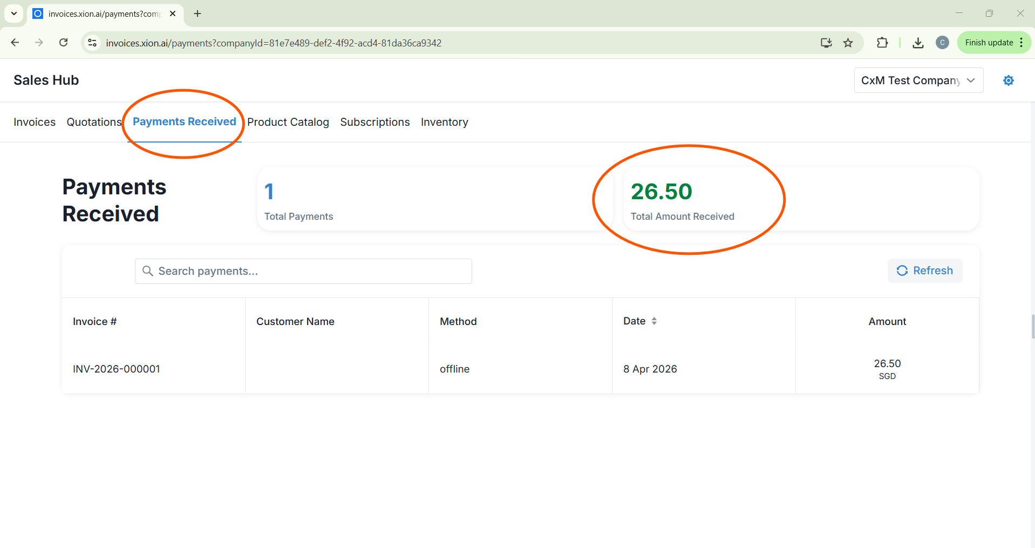Open the settings gear icon
The image size is (1035, 548).
click(1008, 80)
